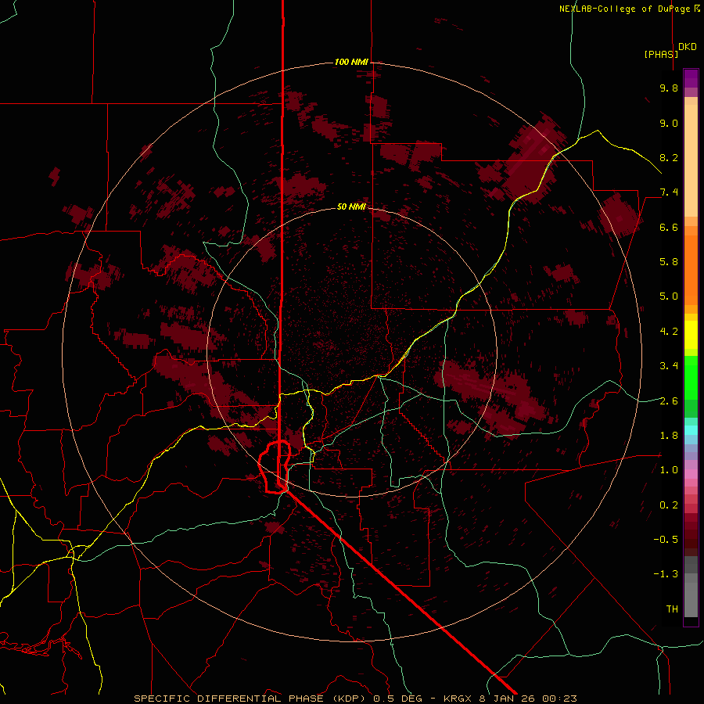Select the 6.6 value on the color scale
Screen dimensions: 704x704
point(669,227)
